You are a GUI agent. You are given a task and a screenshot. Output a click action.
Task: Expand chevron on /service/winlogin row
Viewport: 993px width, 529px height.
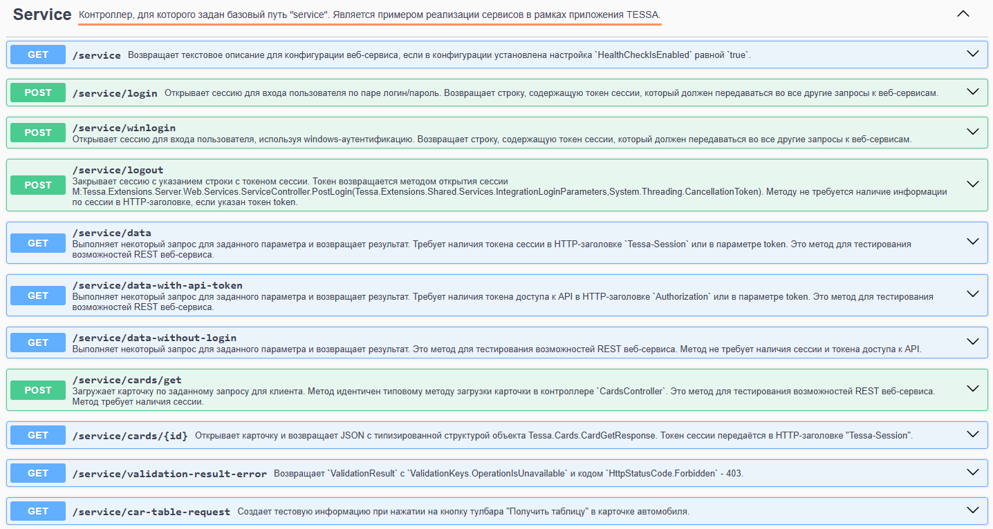(973, 132)
